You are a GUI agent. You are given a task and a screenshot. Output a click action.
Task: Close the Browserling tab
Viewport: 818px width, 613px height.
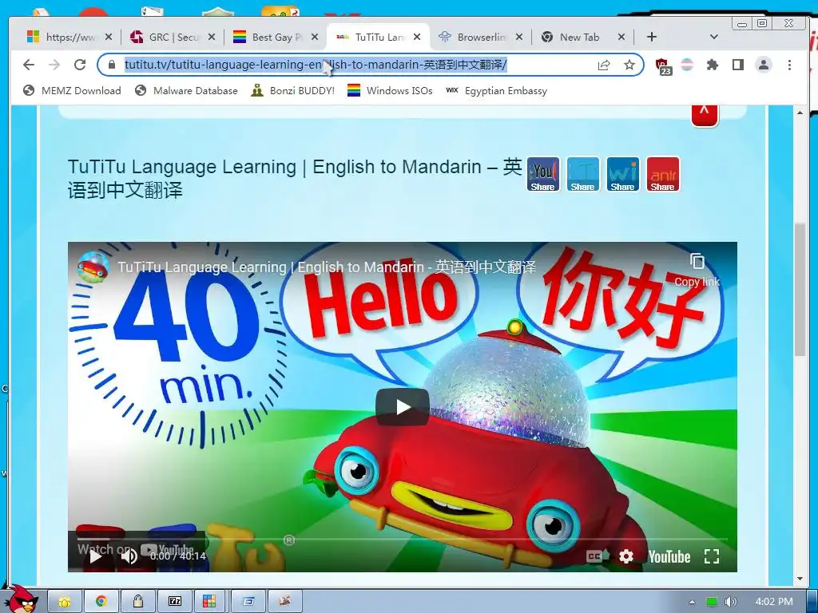coord(518,37)
